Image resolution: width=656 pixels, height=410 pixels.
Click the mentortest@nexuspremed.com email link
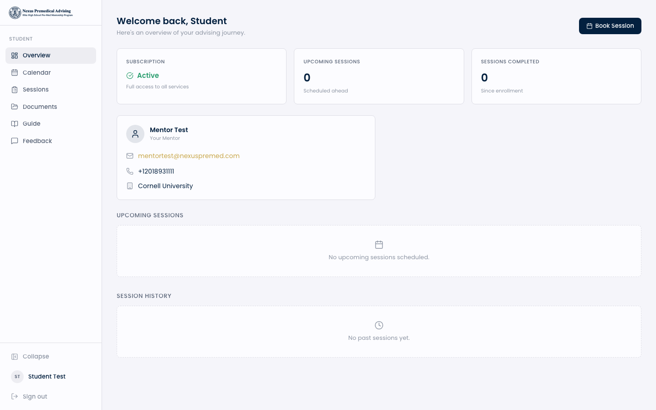189,156
